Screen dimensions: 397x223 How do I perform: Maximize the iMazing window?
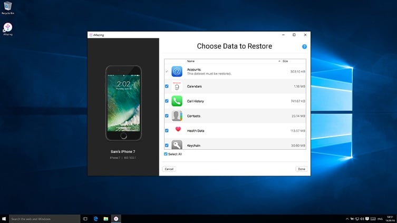click(294, 35)
